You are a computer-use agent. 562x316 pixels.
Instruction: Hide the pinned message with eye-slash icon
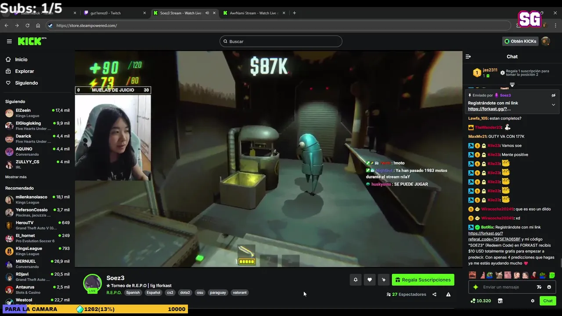click(553, 95)
